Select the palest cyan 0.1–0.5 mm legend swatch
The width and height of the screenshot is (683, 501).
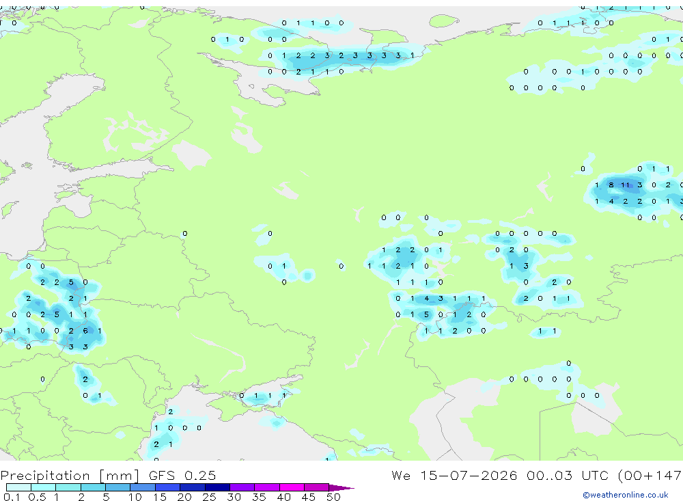[x=18, y=487]
